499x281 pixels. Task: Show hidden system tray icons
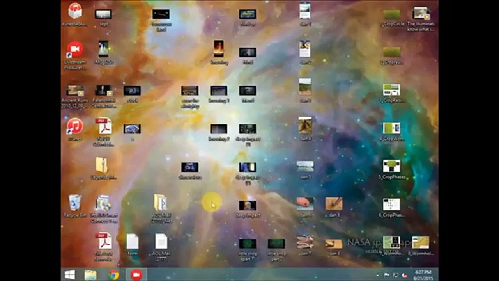click(378, 275)
